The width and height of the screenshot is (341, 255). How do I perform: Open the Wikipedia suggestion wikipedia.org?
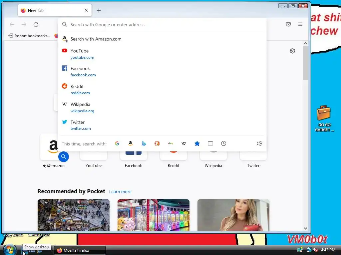(162, 108)
